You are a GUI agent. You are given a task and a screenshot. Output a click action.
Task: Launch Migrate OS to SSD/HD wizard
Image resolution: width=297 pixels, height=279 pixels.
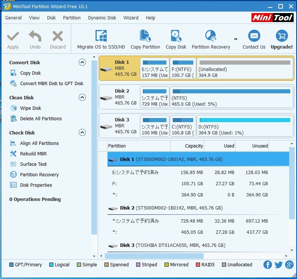(101, 35)
